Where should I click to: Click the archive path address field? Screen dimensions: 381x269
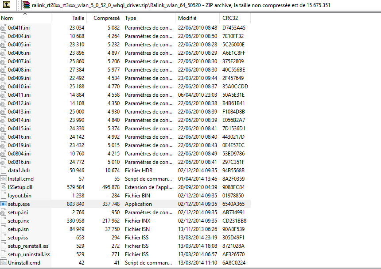click(201, 5)
